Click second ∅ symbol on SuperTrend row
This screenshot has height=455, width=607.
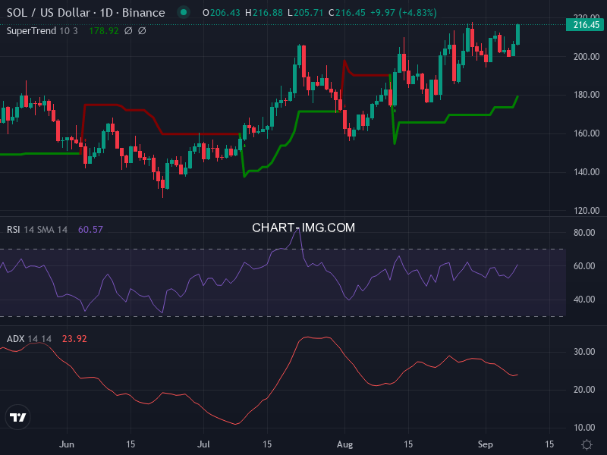point(142,31)
